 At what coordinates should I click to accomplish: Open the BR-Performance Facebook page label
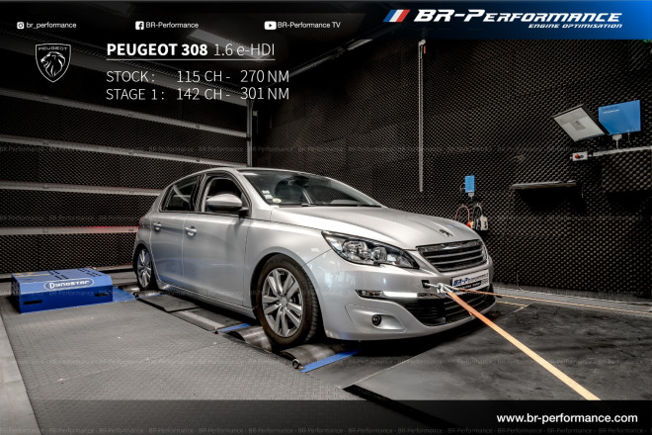point(172,25)
